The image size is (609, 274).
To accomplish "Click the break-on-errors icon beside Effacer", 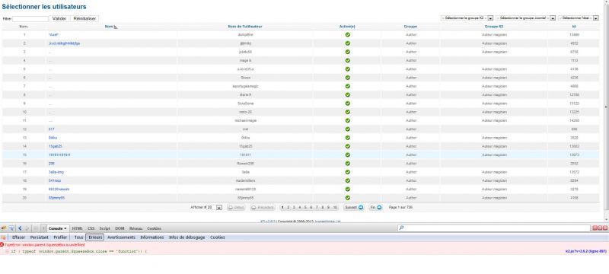I will click(4, 237).
